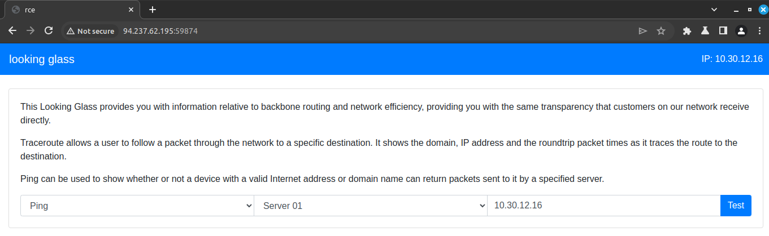Open the tab search chevron
The width and height of the screenshot is (769, 236).
click(x=714, y=10)
